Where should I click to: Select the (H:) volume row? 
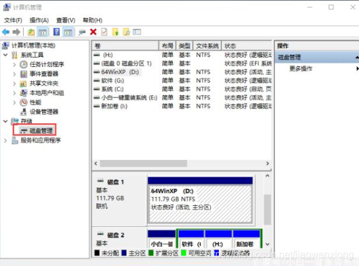point(182,55)
